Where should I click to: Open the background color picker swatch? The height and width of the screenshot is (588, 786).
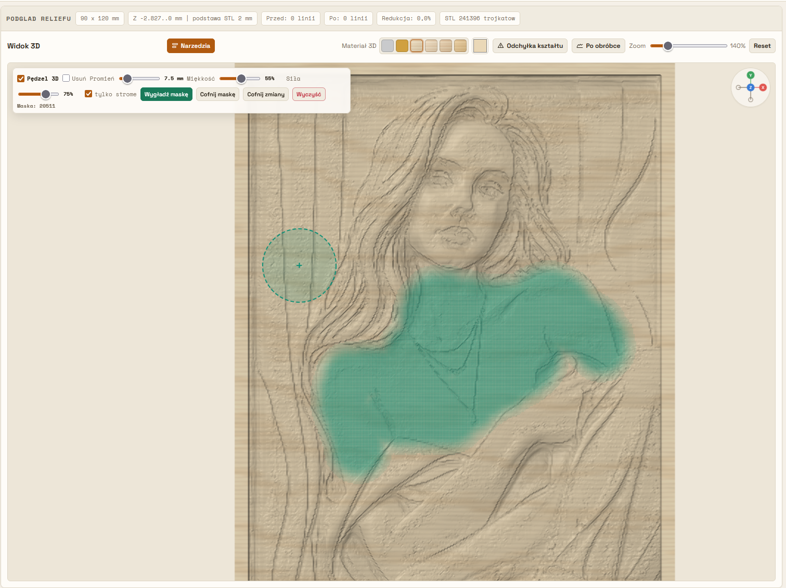pos(480,46)
